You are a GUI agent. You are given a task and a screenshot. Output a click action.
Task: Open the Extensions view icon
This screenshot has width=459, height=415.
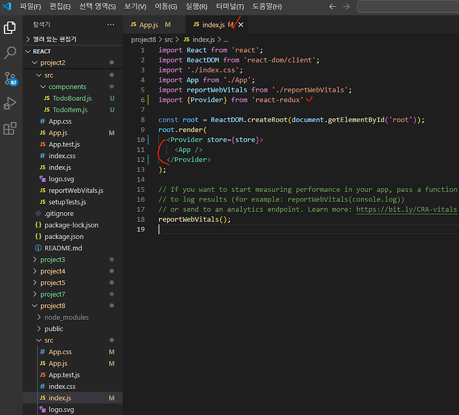coord(9,129)
